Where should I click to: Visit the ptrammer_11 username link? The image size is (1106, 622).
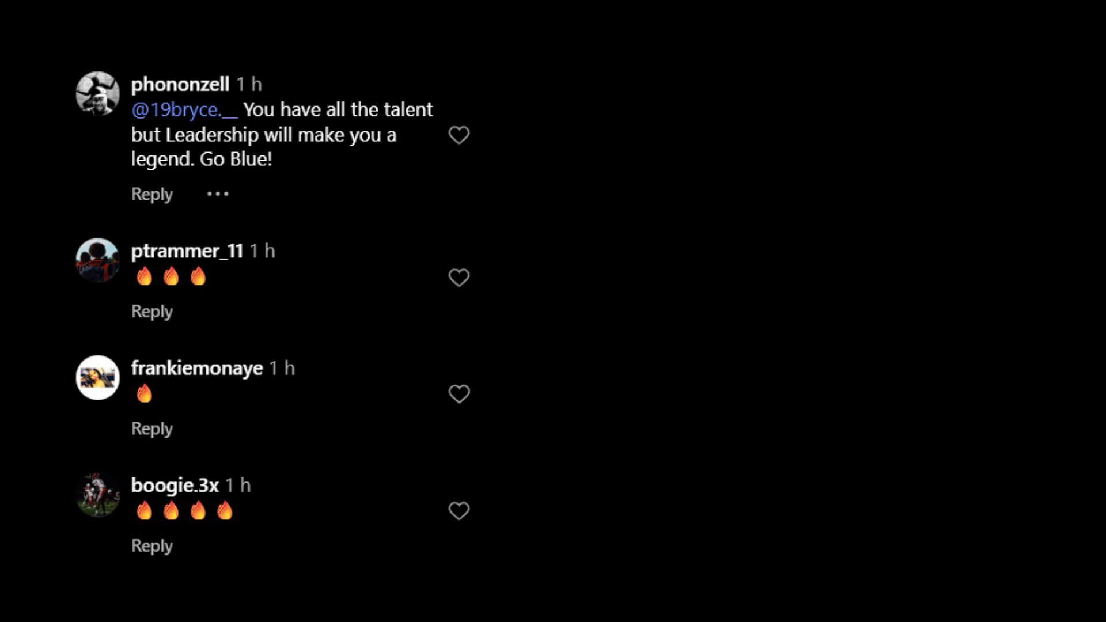(187, 251)
